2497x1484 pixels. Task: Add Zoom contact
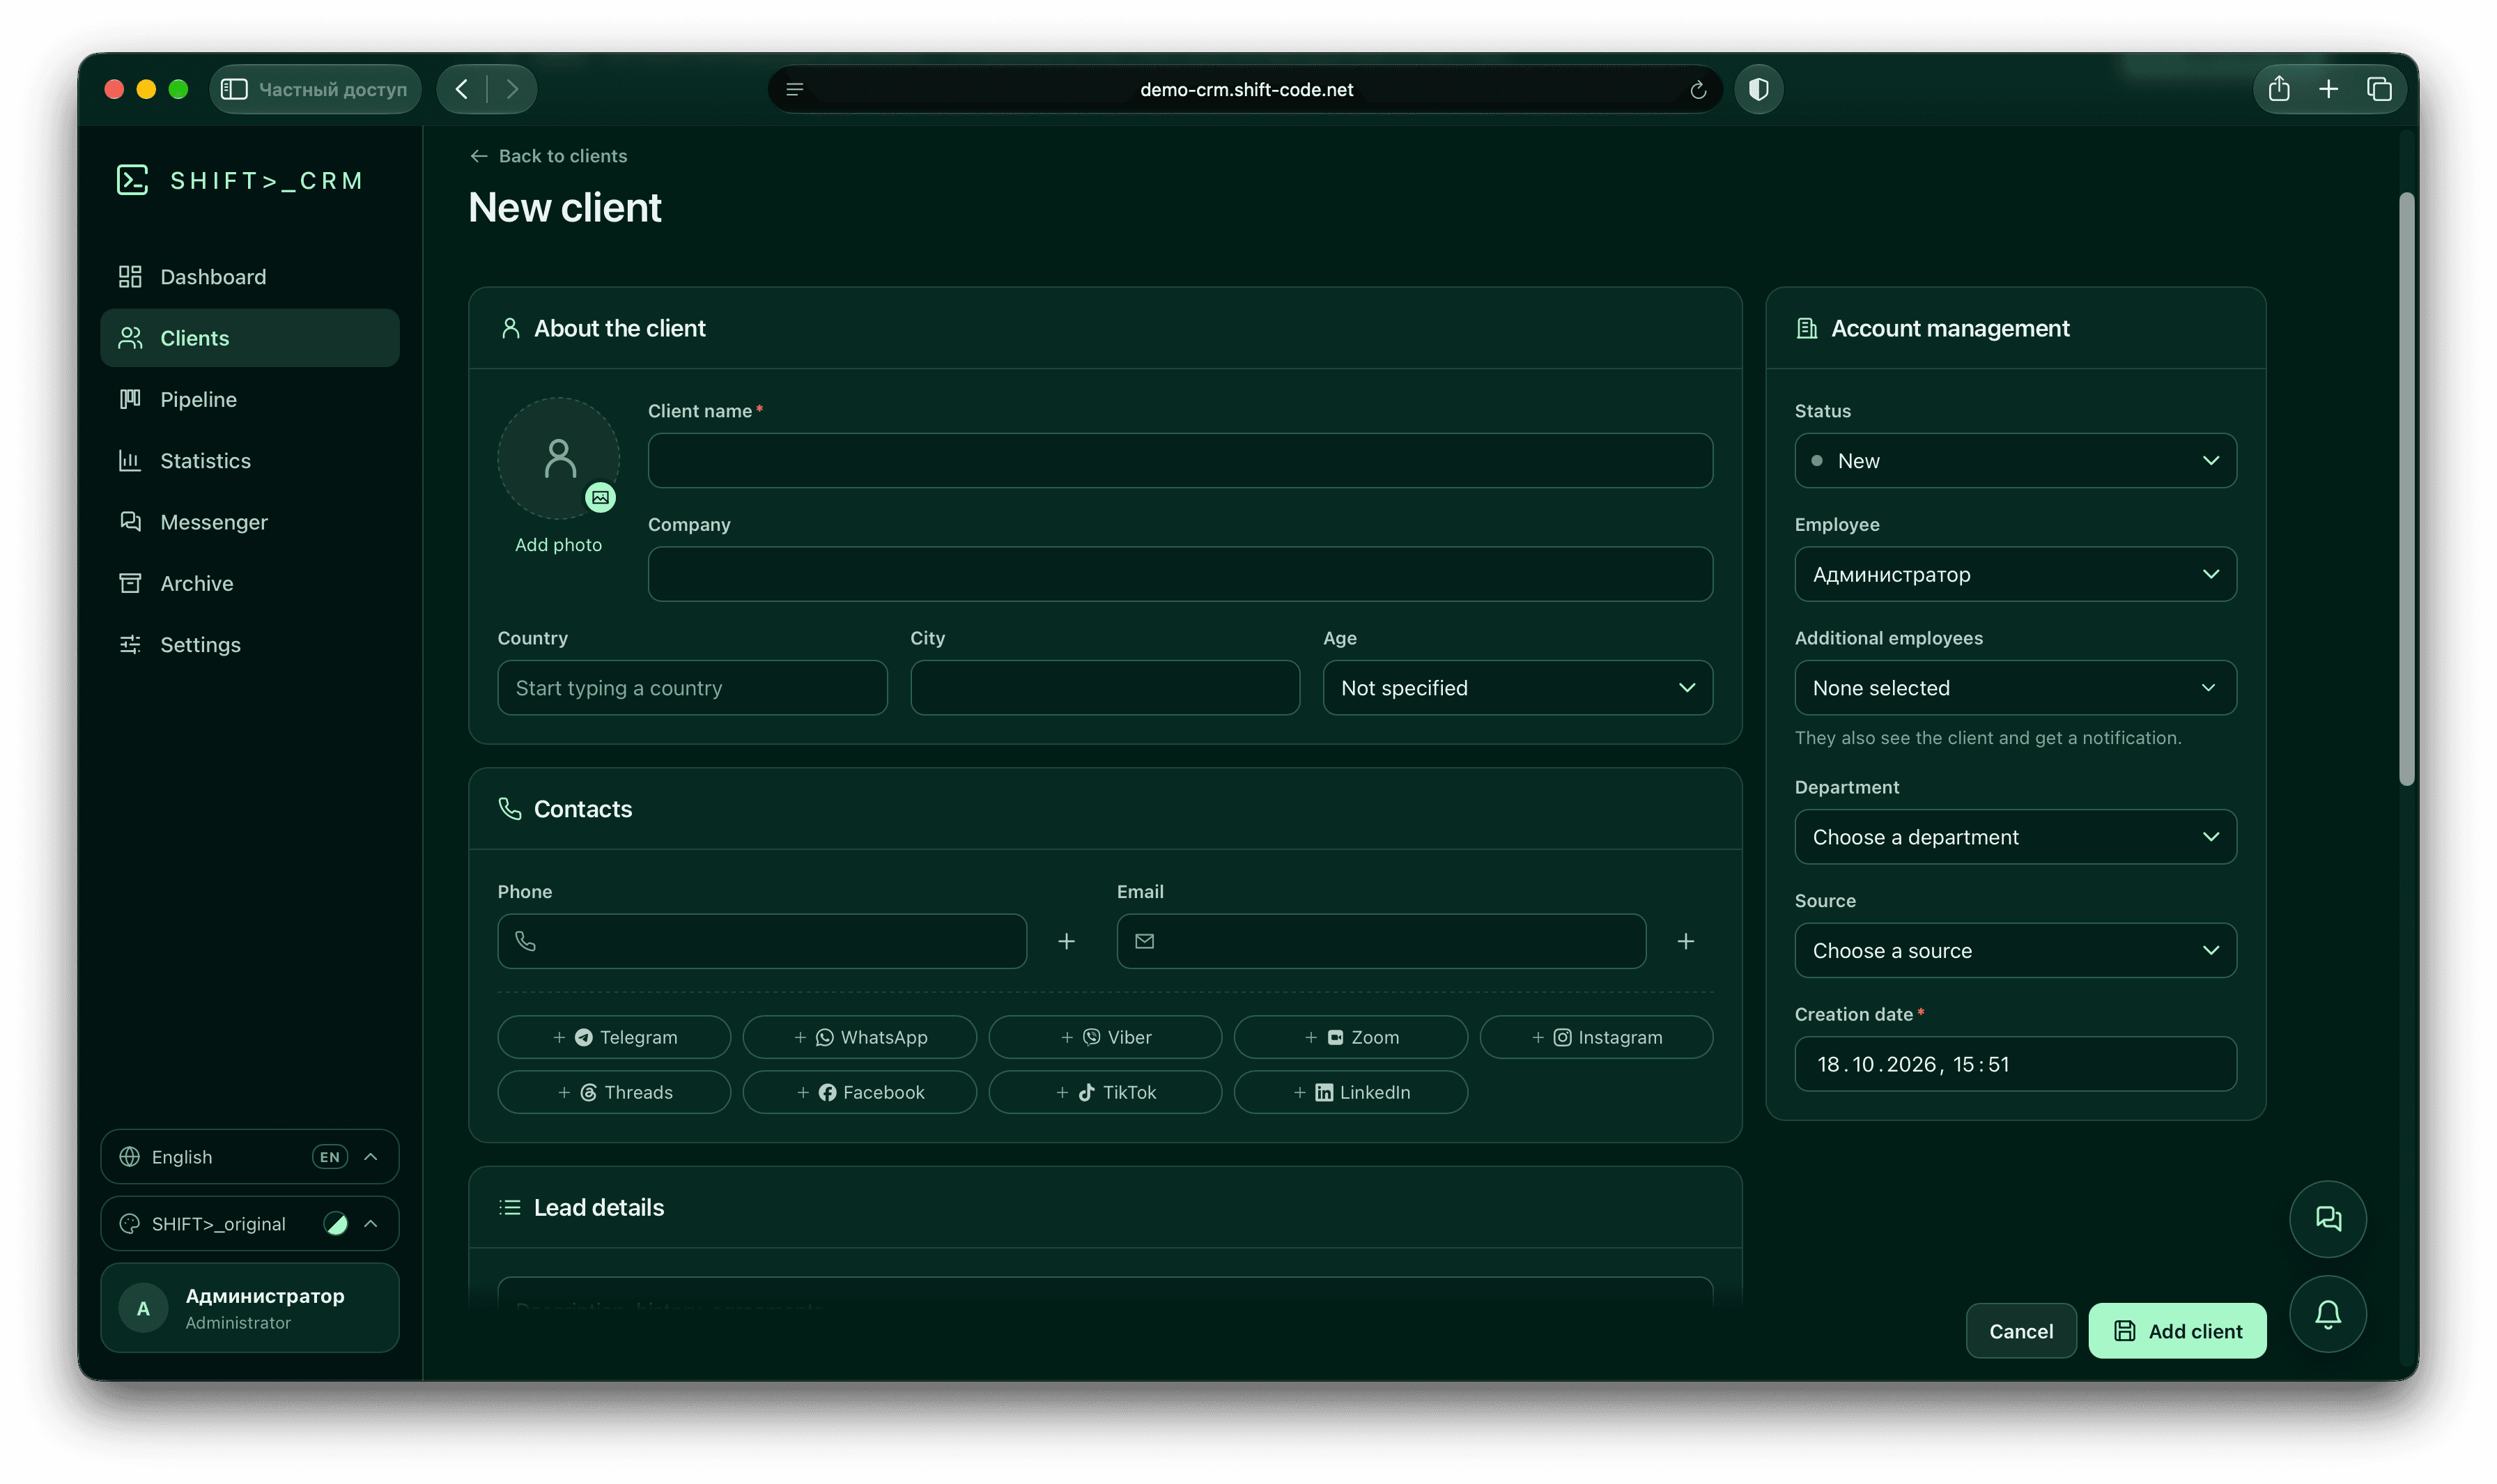tap(1350, 1037)
